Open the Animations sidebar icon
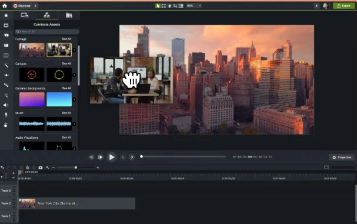The image size is (357, 224). [x=6, y=85]
